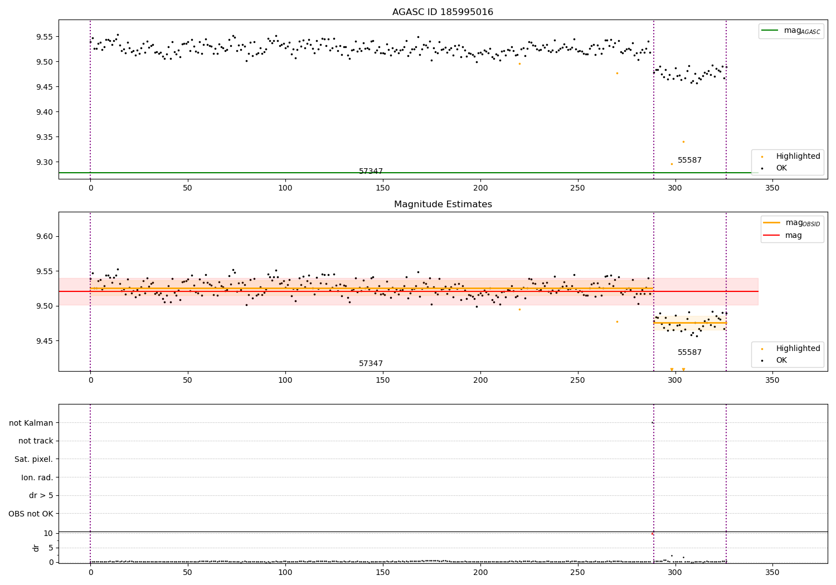Image resolution: width=836 pixels, height=585 pixels.
Task: Click orange highlighted point near 9.30 in top plot
Action: tap(672, 164)
